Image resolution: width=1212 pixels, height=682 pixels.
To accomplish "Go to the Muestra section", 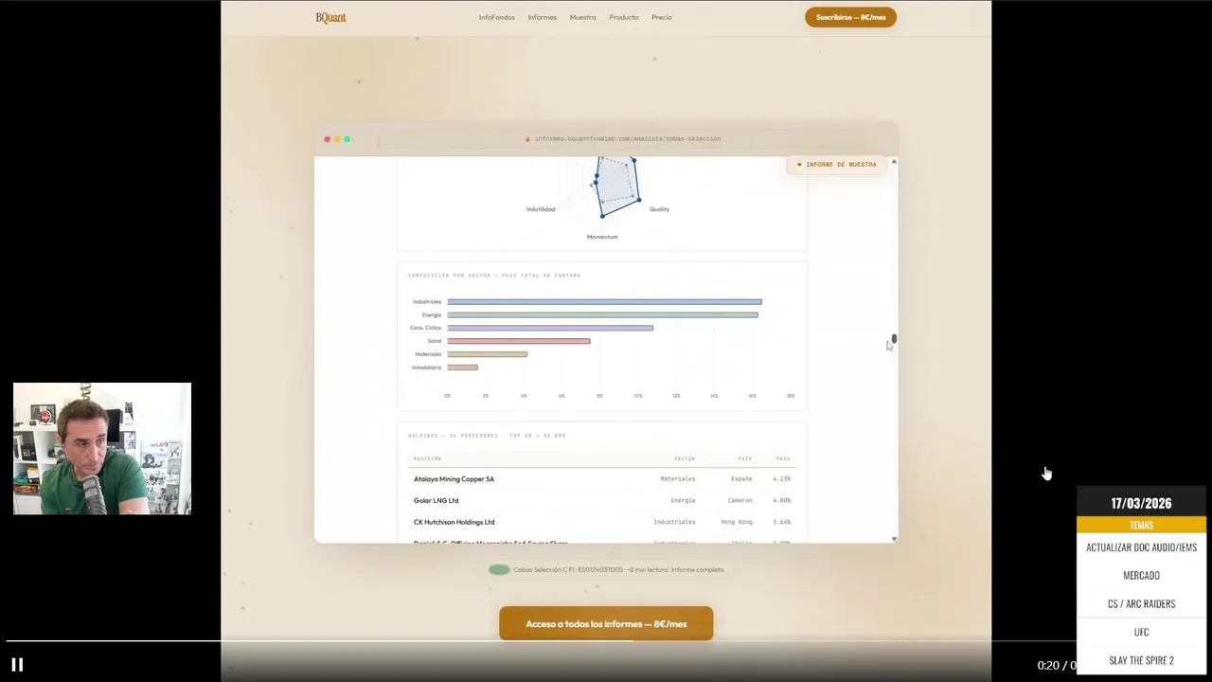I will tap(582, 17).
